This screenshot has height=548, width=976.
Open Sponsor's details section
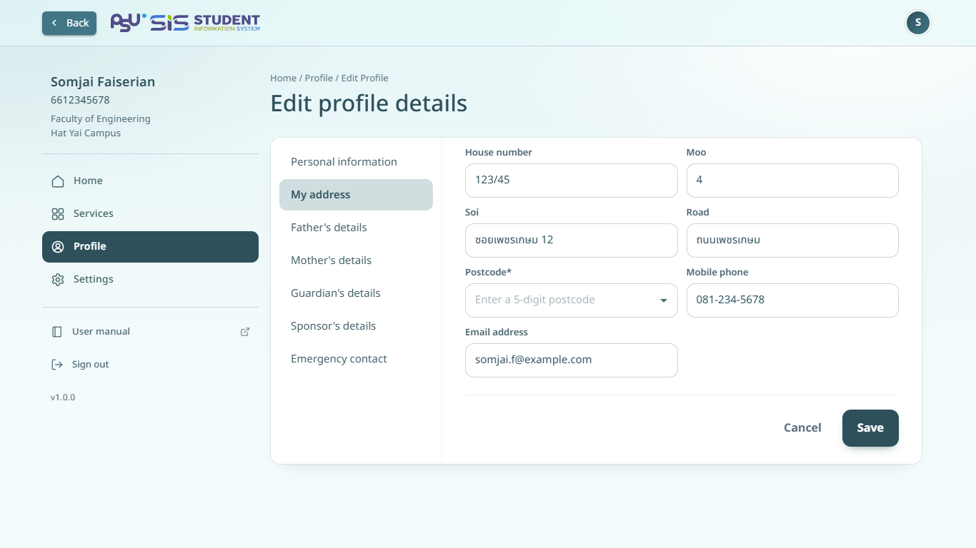[356, 326]
